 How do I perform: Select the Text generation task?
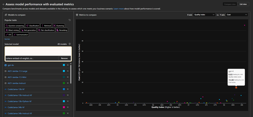[x=28, y=30]
